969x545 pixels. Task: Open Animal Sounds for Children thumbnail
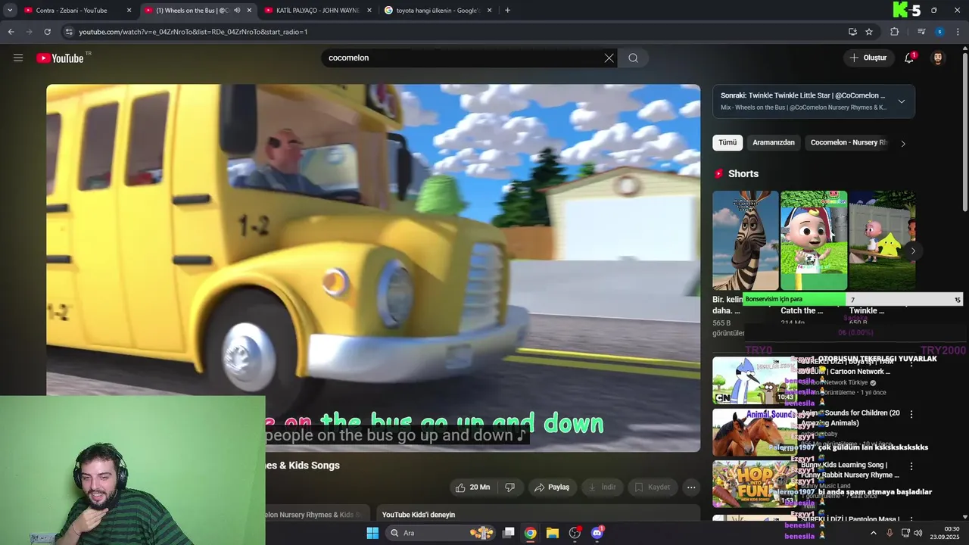point(754,432)
